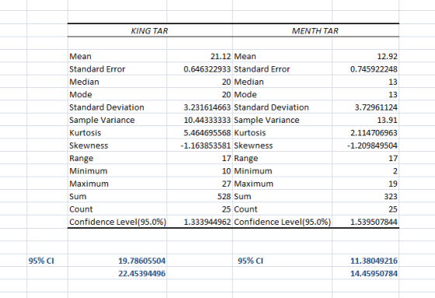Click the KING TAR Count label
Viewport: 435px width, 298px height.
coord(81,209)
